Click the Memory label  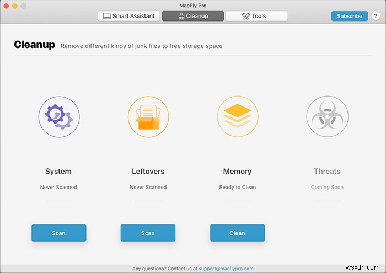coord(237,172)
